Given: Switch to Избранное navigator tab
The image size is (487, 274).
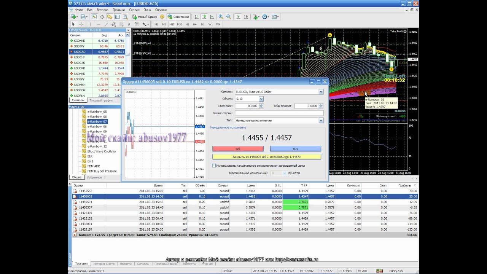Looking at the screenshot, I should click(94, 177).
